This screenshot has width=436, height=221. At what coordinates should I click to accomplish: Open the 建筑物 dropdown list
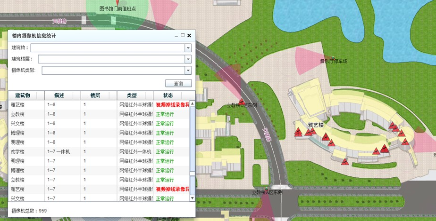click(188, 47)
